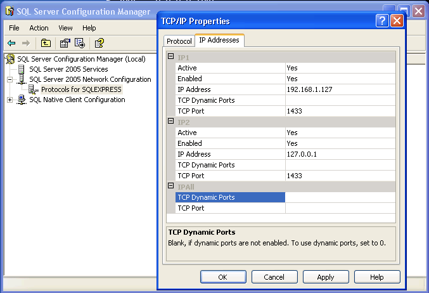This screenshot has width=429, height=293.
Task: Select the IP Addresses tab
Action: 219,40
